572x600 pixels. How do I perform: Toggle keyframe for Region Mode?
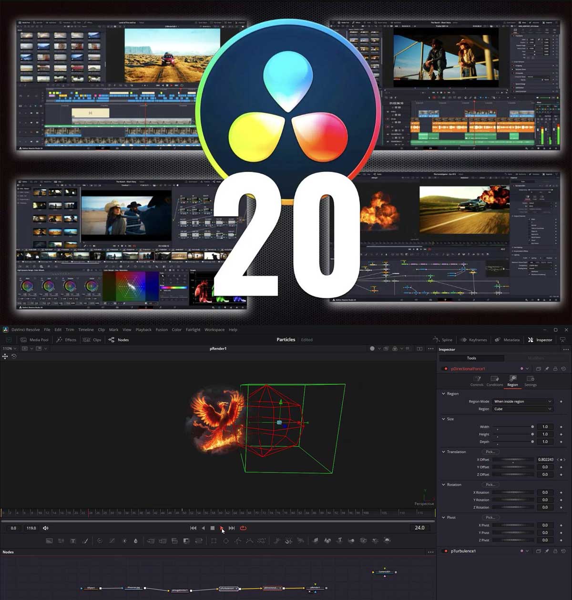pos(561,401)
